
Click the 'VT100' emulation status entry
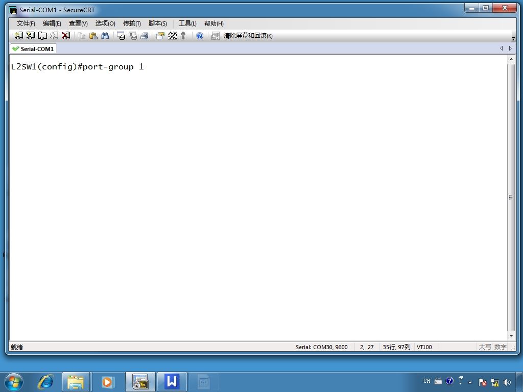pyautogui.click(x=424, y=347)
